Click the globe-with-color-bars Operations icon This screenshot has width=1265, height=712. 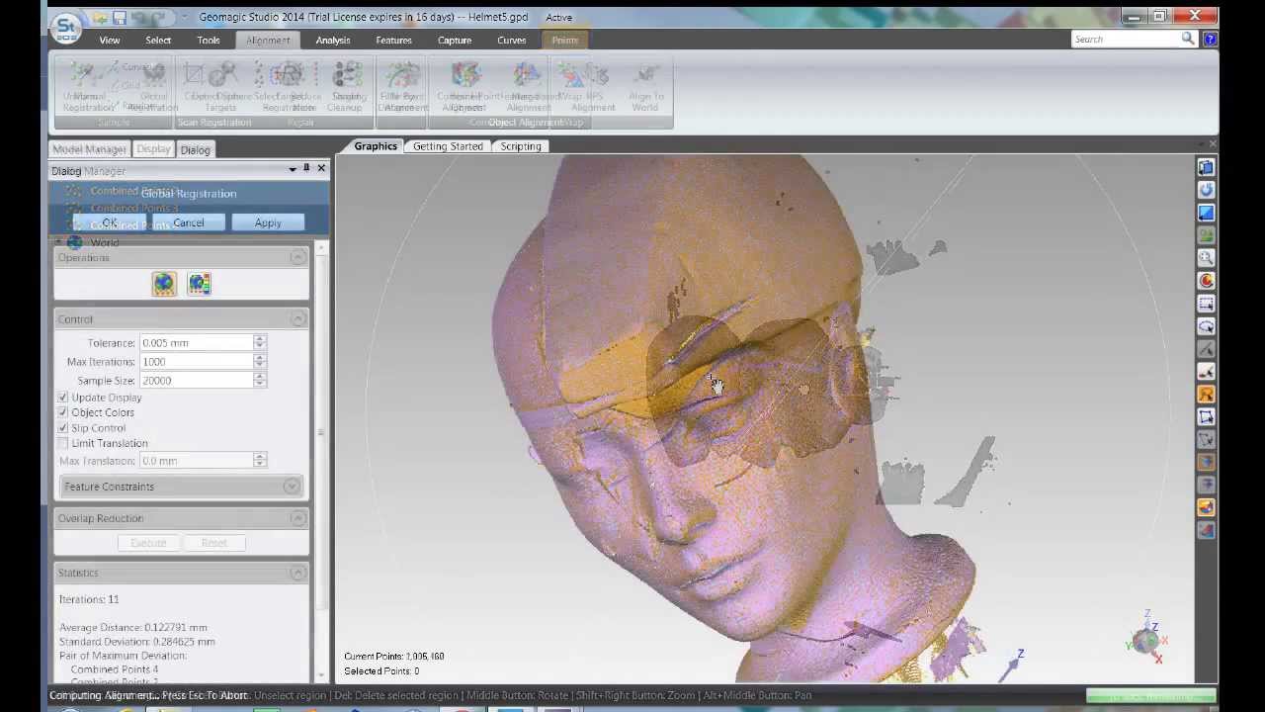click(x=199, y=285)
